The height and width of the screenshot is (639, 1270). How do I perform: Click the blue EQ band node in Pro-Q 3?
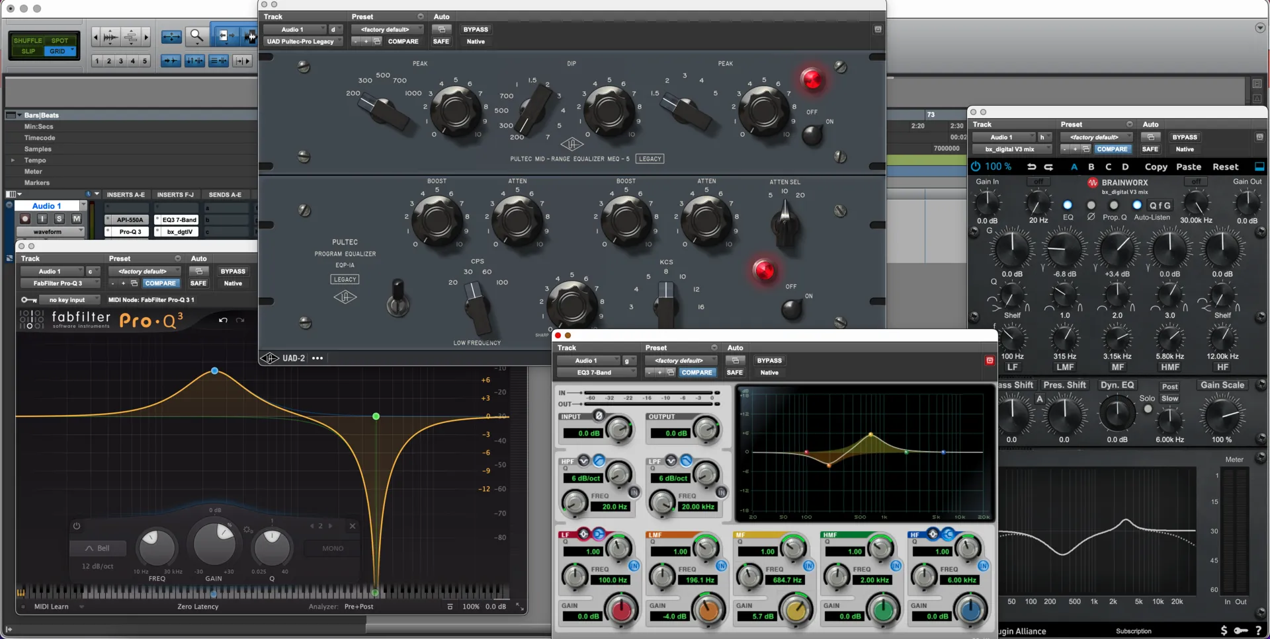pyautogui.click(x=214, y=371)
